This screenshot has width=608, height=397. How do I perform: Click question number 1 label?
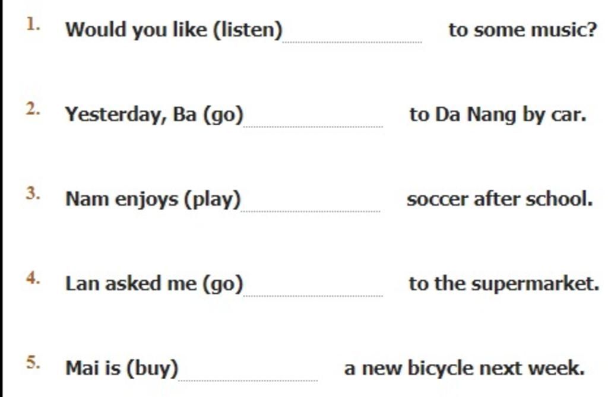point(33,25)
